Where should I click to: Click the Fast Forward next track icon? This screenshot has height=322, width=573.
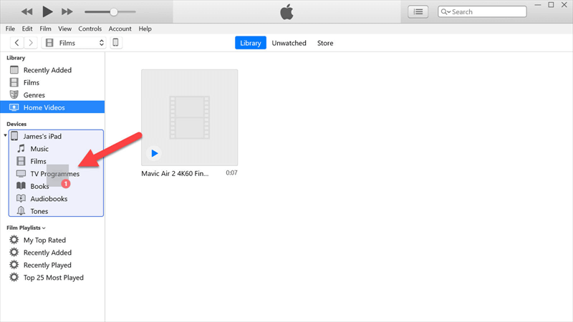[x=67, y=11]
